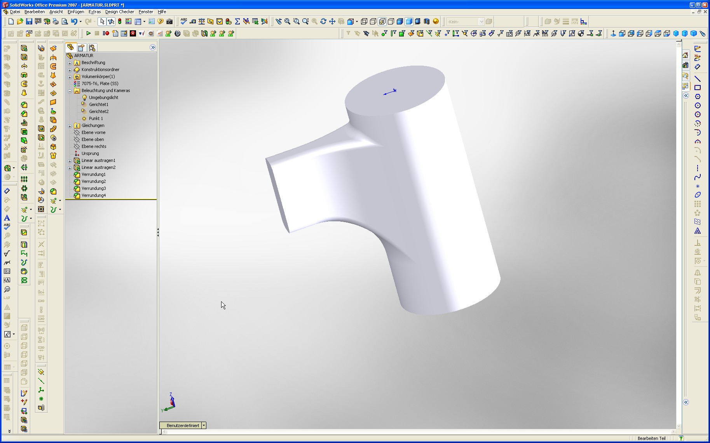Select Verrundung3 feature in tree
This screenshot has width=710, height=443.
94,188
